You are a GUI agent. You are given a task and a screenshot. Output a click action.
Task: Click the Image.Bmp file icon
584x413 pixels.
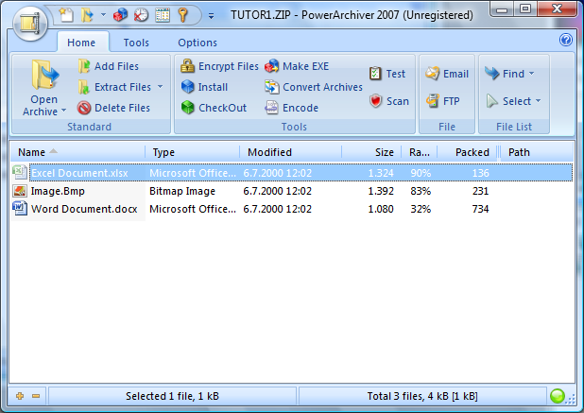[19, 191]
